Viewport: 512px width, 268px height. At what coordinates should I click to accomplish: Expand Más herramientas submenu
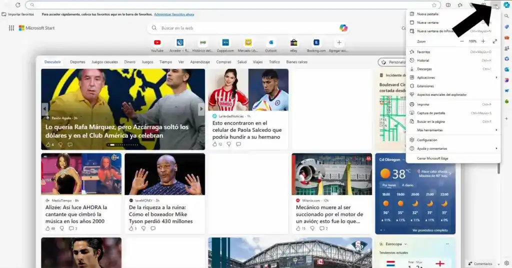(x=496, y=130)
